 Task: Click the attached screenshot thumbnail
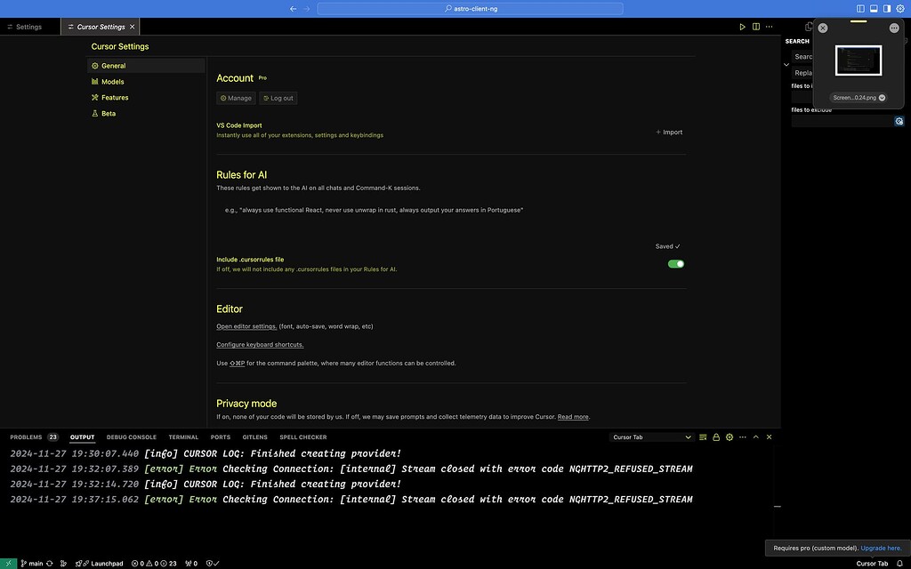(x=857, y=60)
